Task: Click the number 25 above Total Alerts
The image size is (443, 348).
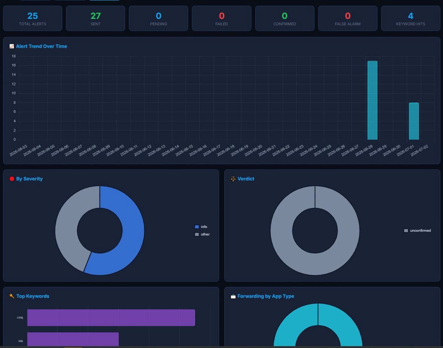Action: coord(32,15)
